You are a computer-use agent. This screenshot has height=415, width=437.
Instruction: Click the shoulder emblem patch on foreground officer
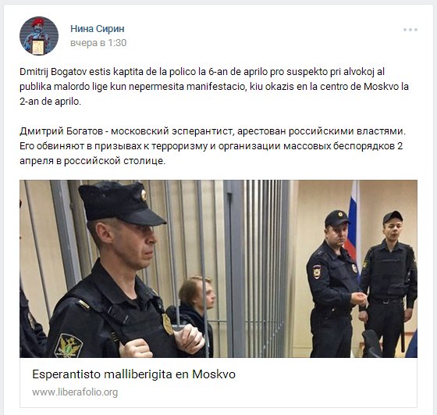coord(69,346)
